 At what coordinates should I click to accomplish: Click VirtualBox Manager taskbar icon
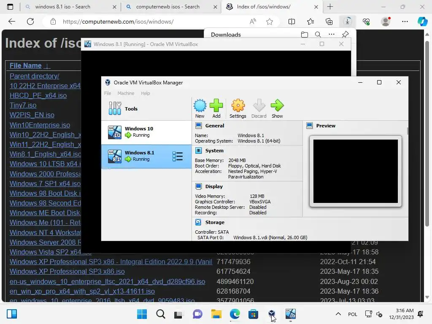pyautogui.click(x=272, y=314)
